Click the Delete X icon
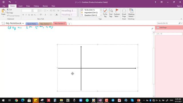Image resolution: width=183 pixels, height=103 pixels. coord(57,15)
